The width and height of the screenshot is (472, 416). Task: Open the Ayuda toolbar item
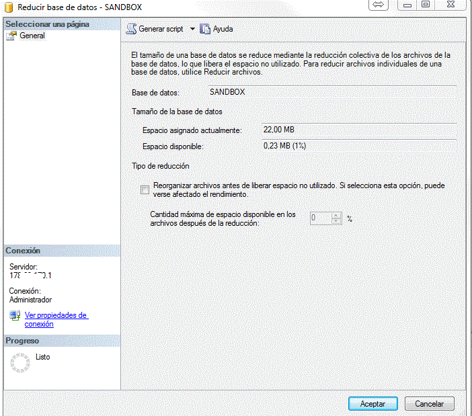(222, 30)
